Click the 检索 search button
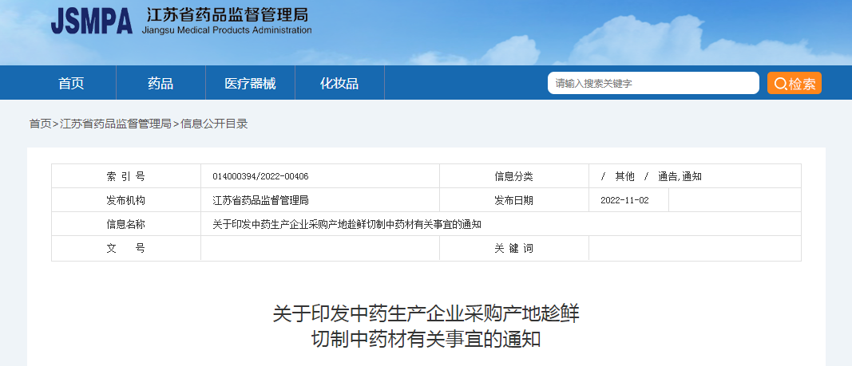Screen dimensions: 852x366 (794, 83)
